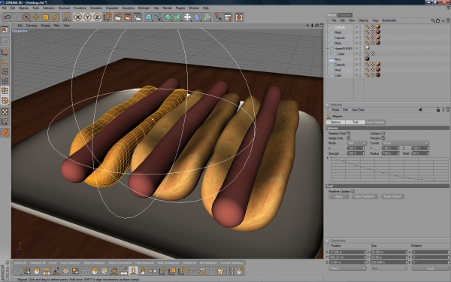
Task: Click the highlighted Magnet tool icon
Action: coord(133,271)
